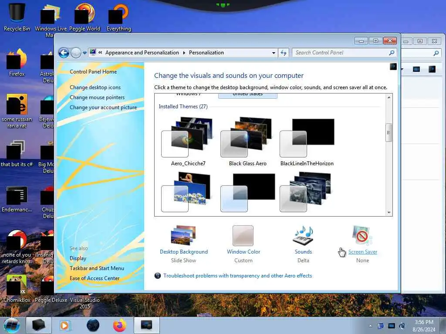Click the Personalization breadcrumb
446x334 pixels.
[206, 53]
